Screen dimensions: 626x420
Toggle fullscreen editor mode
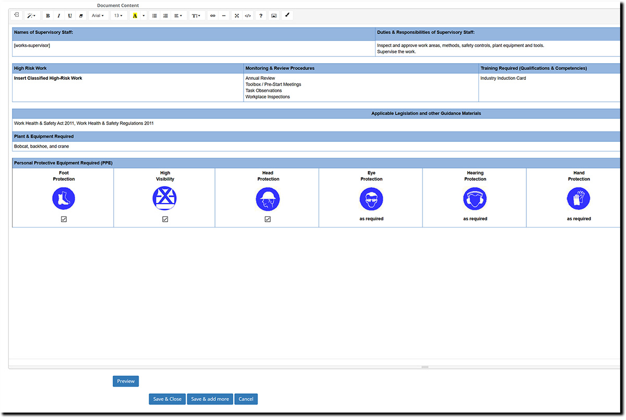(x=236, y=16)
